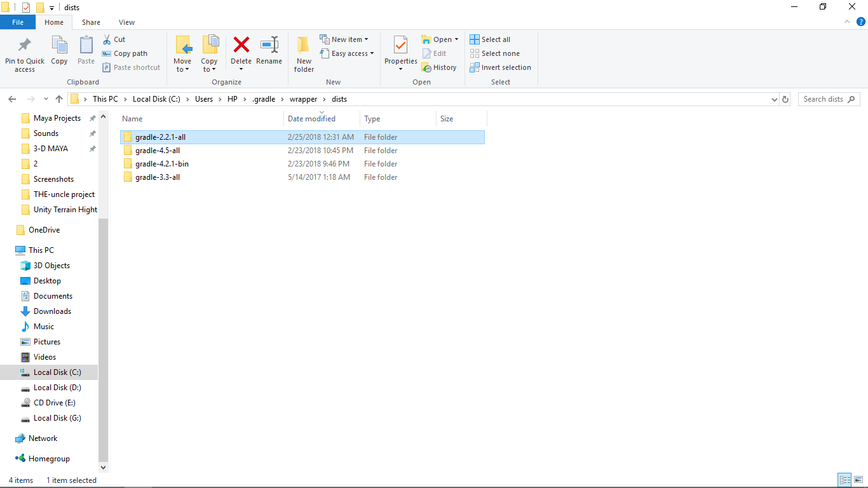Click This PC in the breadcrumb
Viewport: 868px width, 488px height.
(x=105, y=99)
